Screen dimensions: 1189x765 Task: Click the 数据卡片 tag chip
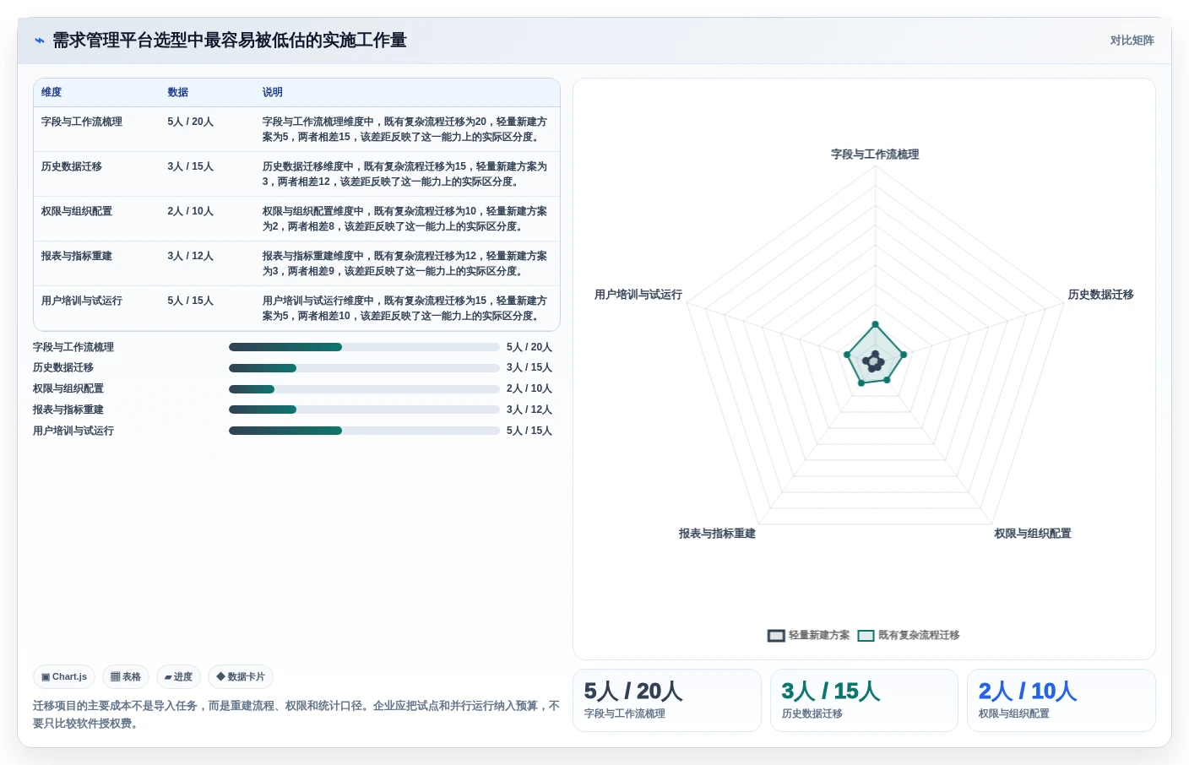click(241, 677)
